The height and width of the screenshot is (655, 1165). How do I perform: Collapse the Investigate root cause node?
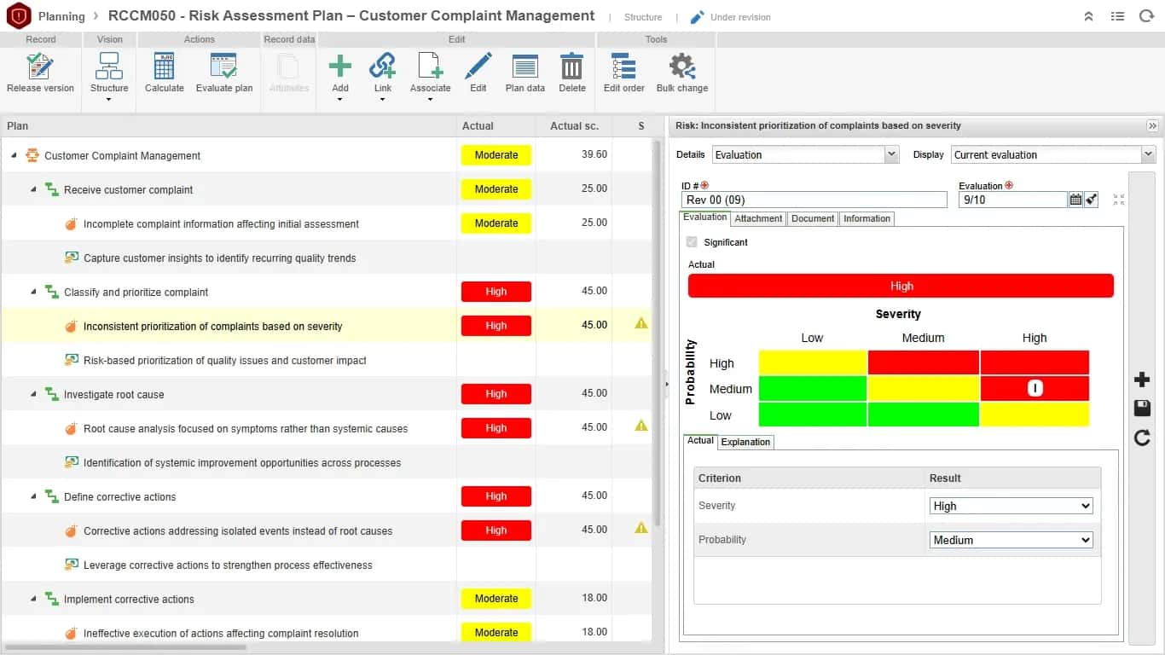point(33,394)
